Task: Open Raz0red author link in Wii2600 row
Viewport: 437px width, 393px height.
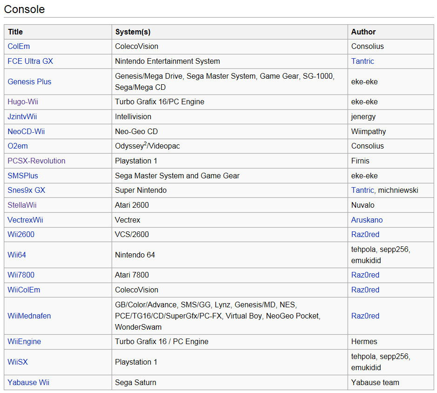Action: tap(365, 234)
